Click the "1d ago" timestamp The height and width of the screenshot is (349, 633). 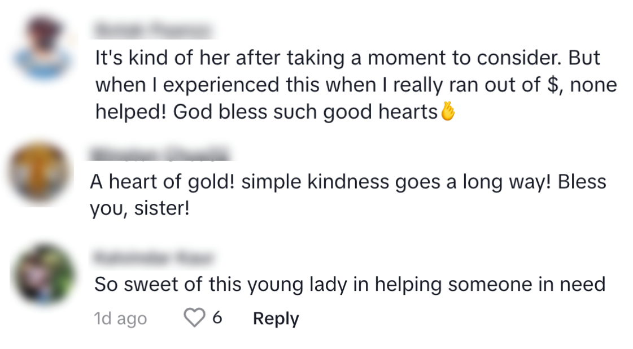pyautogui.click(x=120, y=319)
